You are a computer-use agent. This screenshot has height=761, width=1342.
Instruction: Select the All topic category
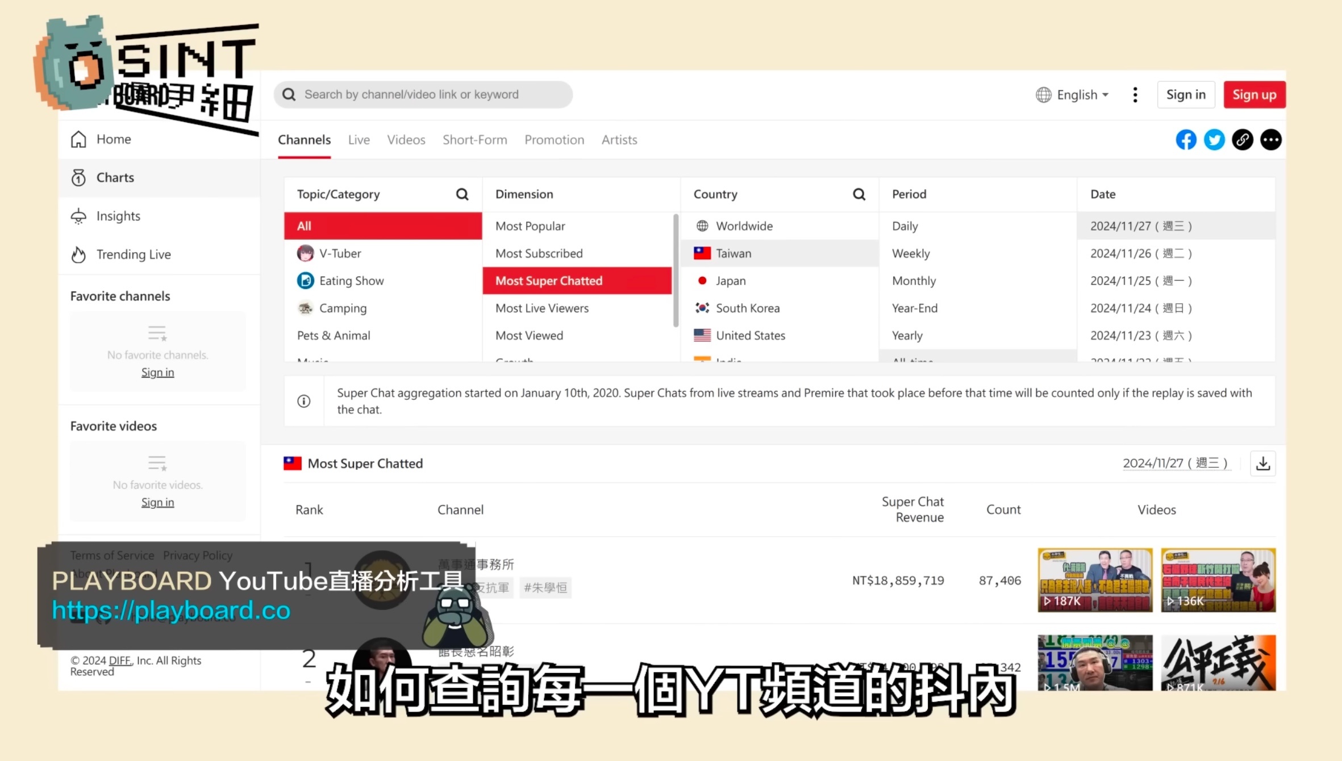click(x=383, y=226)
